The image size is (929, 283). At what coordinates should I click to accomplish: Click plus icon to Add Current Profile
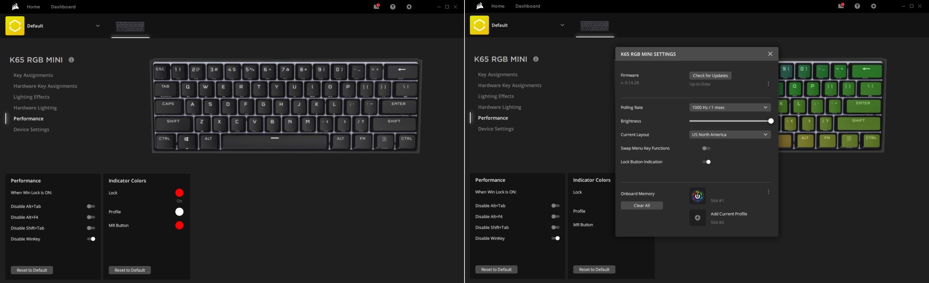click(697, 218)
